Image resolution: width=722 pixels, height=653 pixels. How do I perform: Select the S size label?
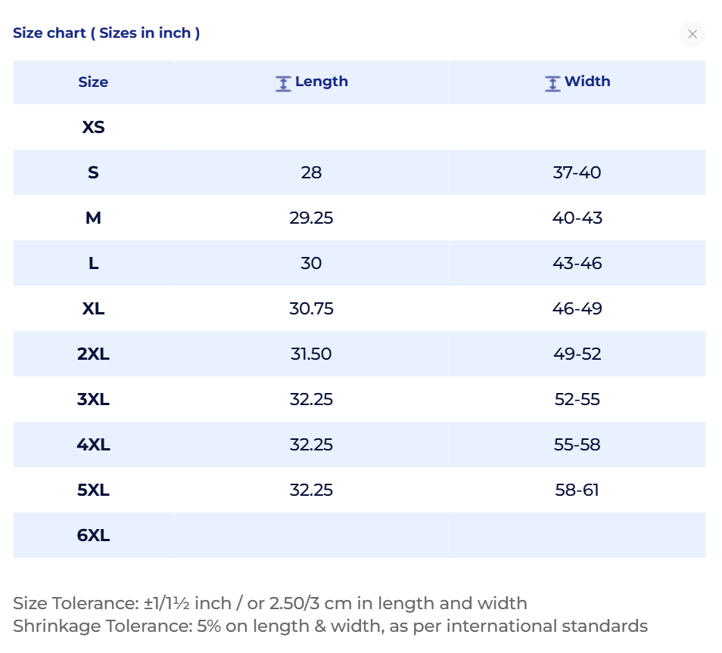(x=93, y=172)
